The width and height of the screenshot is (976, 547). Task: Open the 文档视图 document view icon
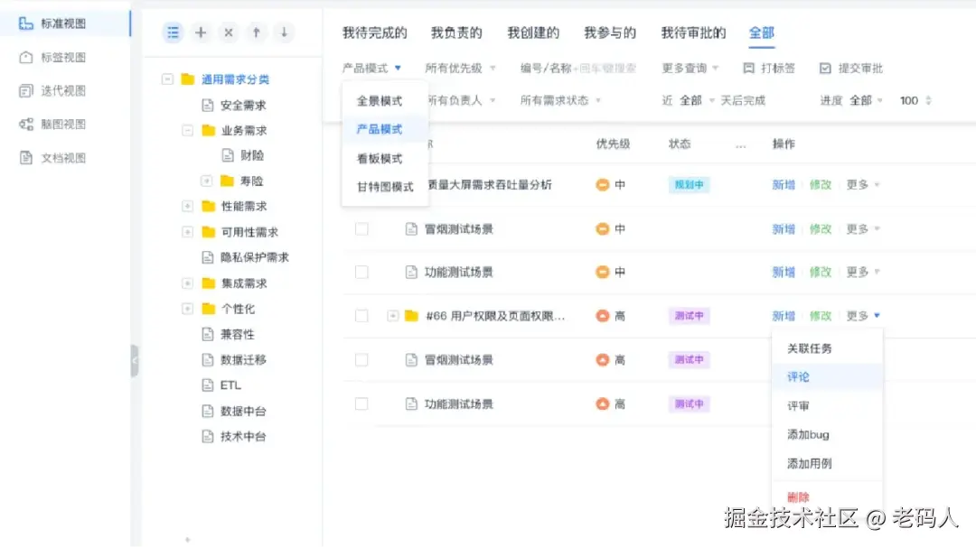click(x=27, y=157)
